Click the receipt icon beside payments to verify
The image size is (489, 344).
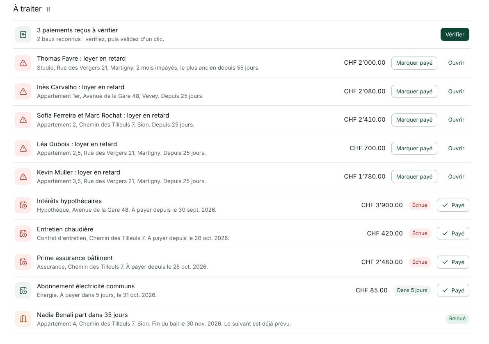(23, 34)
